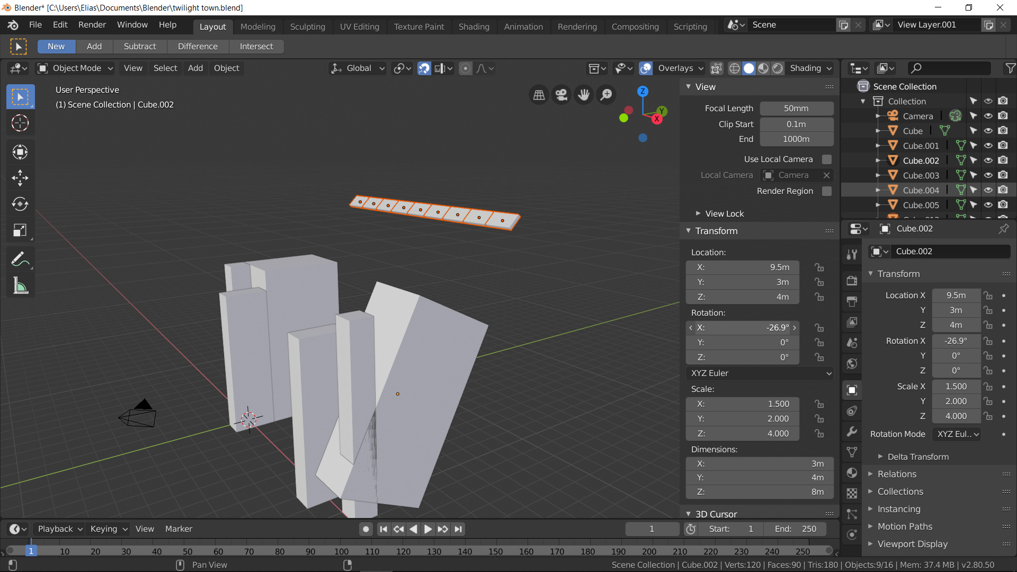The height and width of the screenshot is (572, 1017).
Task: Click the Subtract selection mode button
Action: (x=140, y=47)
